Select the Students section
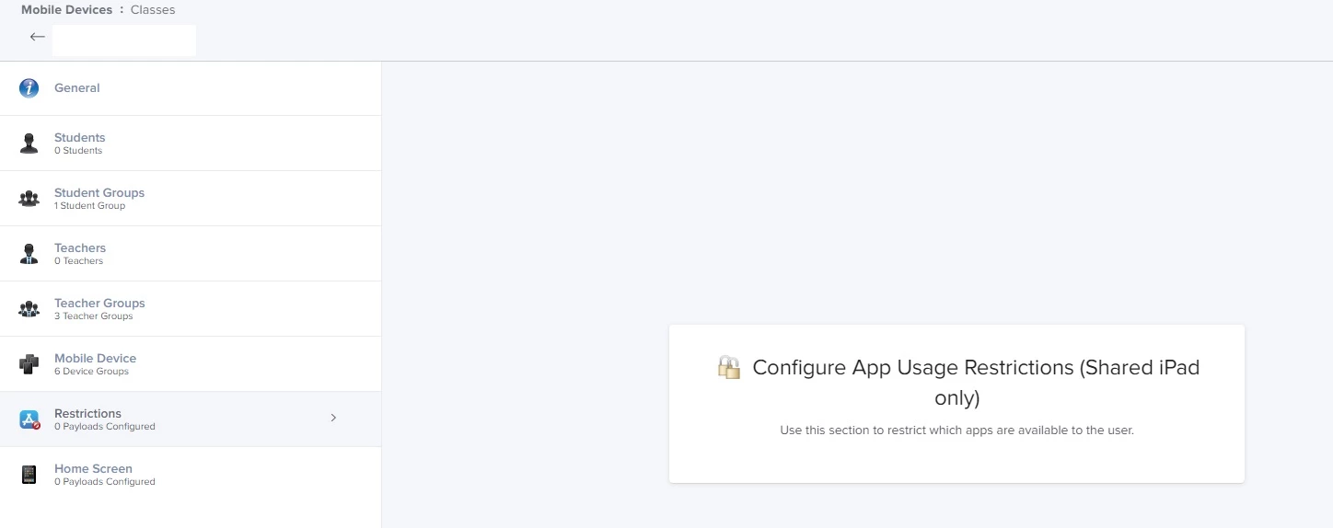The width and height of the screenshot is (1333, 528). point(191,143)
